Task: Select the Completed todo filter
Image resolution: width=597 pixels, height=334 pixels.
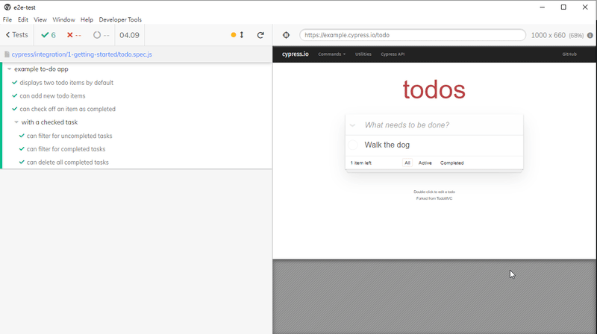Action: click(x=451, y=163)
